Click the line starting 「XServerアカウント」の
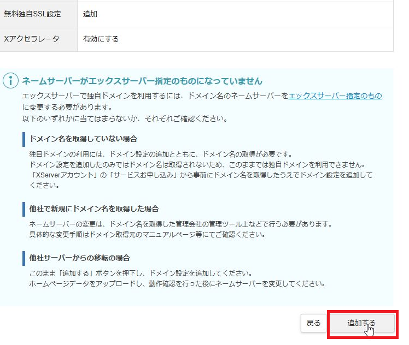Screen dimensions: 409x345 point(201,175)
